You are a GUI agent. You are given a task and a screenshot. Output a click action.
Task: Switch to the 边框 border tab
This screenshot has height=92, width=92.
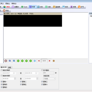(x=10, y=67)
